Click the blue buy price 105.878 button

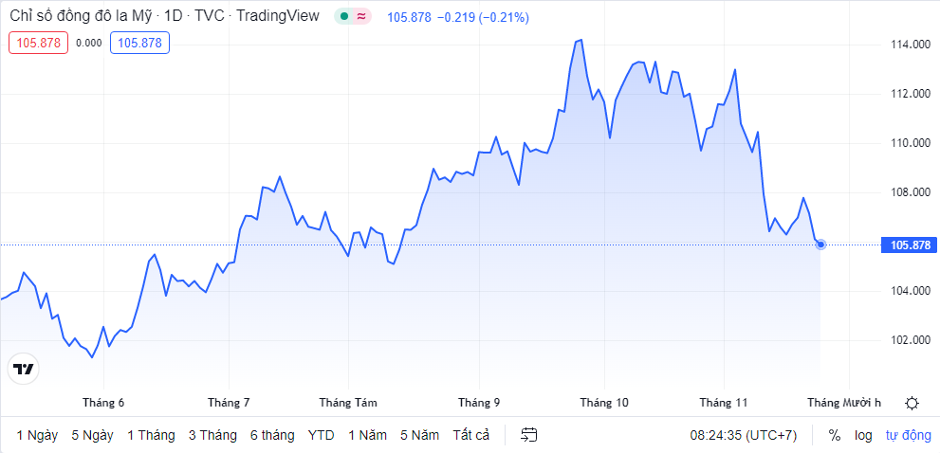[139, 43]
